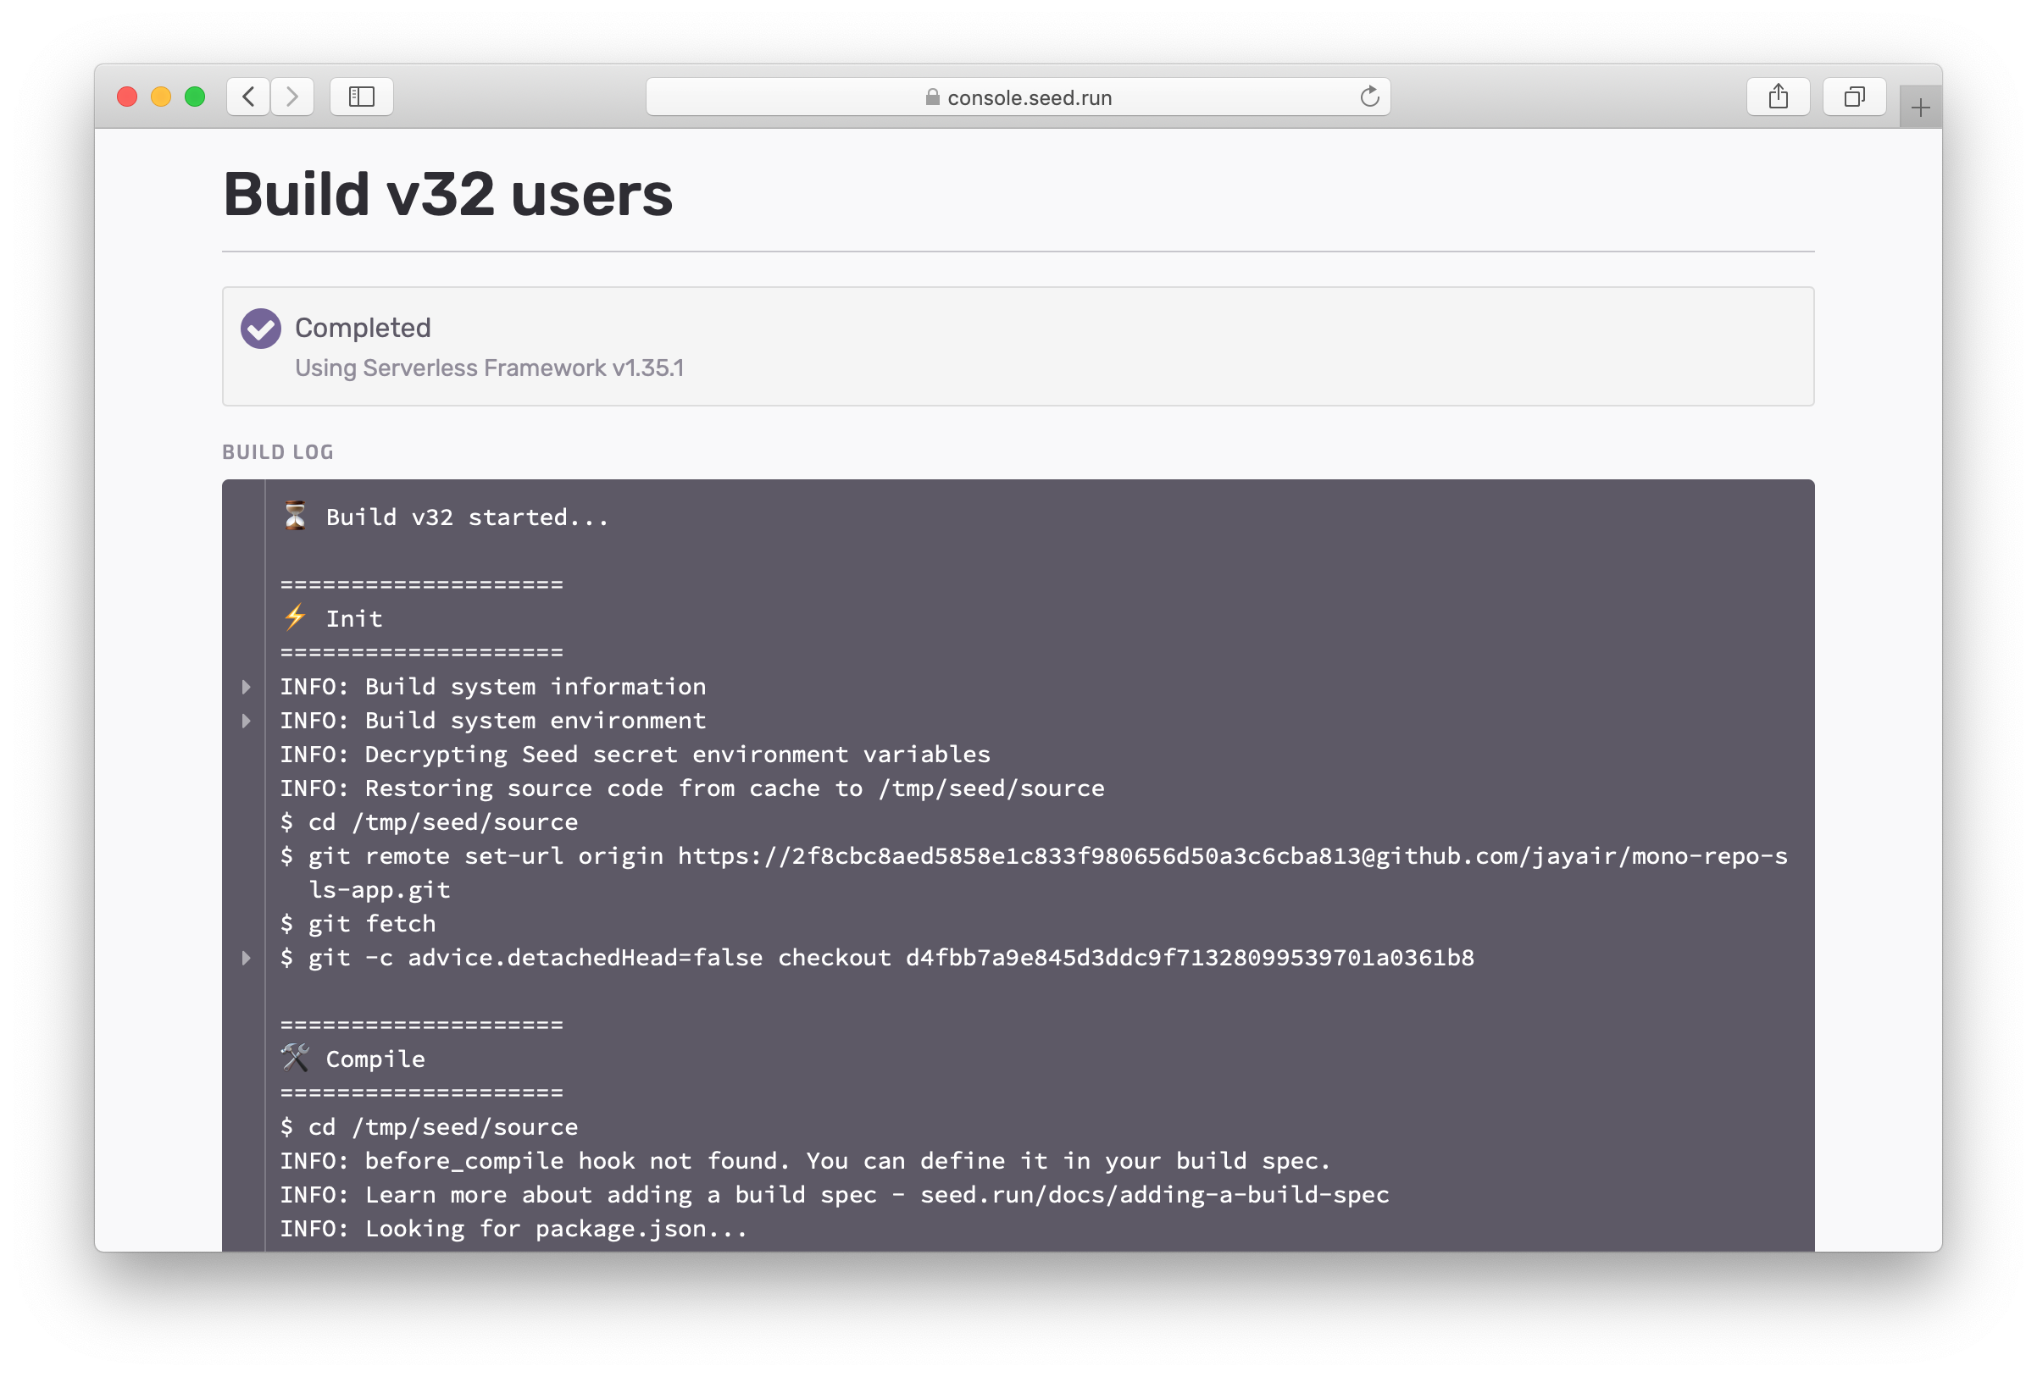Click seed.run/docs/adding-a-build-spec link text
The height and width of the screenshot is (1377, 2037).
pos(1154,1195)
